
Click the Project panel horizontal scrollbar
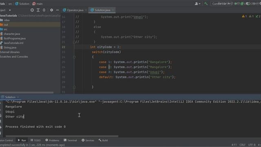pyautogui.click(x=27, y=93)
